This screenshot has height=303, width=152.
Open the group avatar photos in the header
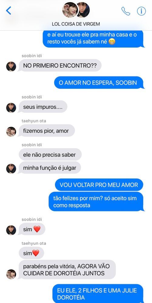(x=76, y=10)
